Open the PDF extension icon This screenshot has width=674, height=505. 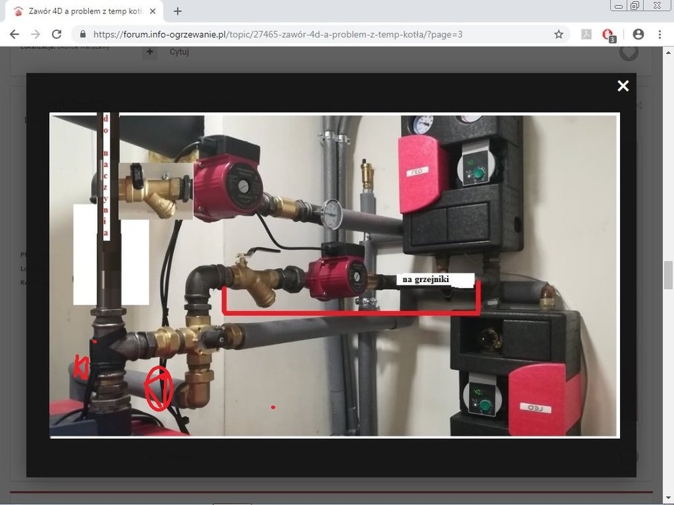(x=586, y=34)
